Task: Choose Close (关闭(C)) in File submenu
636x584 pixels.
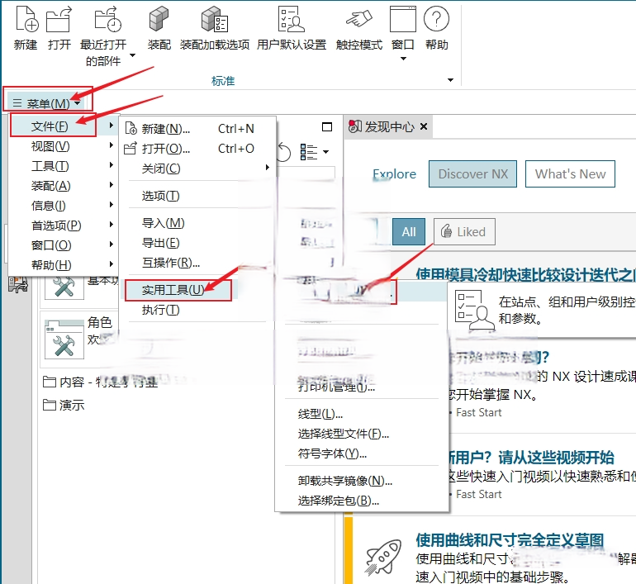Action: (198, 169)
